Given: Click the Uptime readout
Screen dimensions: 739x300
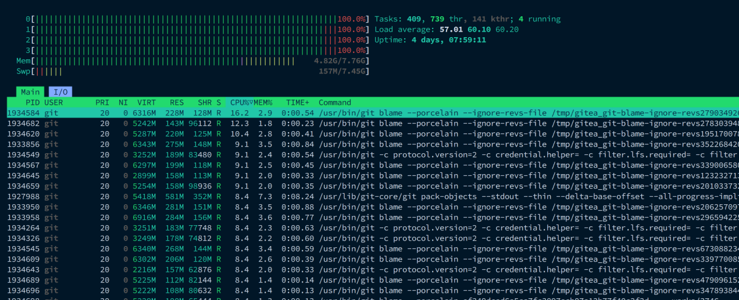Looking at the screenshot, I should pyautogui.click(x=430, y=40).
